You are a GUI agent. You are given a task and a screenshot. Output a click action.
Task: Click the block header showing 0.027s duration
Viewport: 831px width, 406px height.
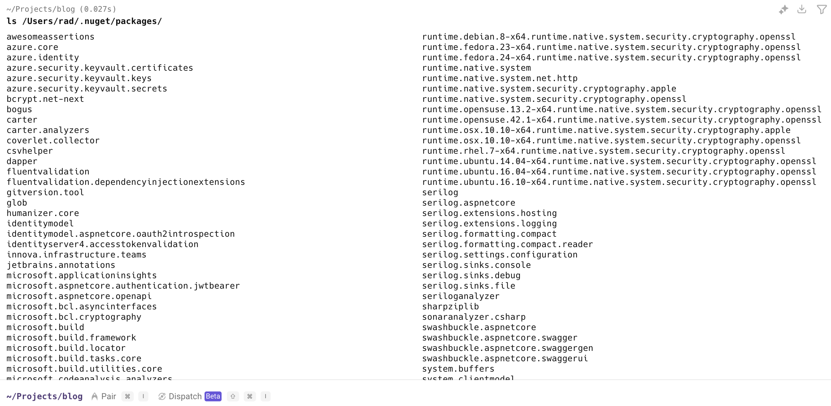(x=61, y=9)
